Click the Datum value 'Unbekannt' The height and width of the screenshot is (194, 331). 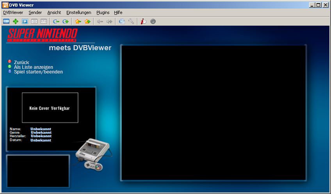41,140
